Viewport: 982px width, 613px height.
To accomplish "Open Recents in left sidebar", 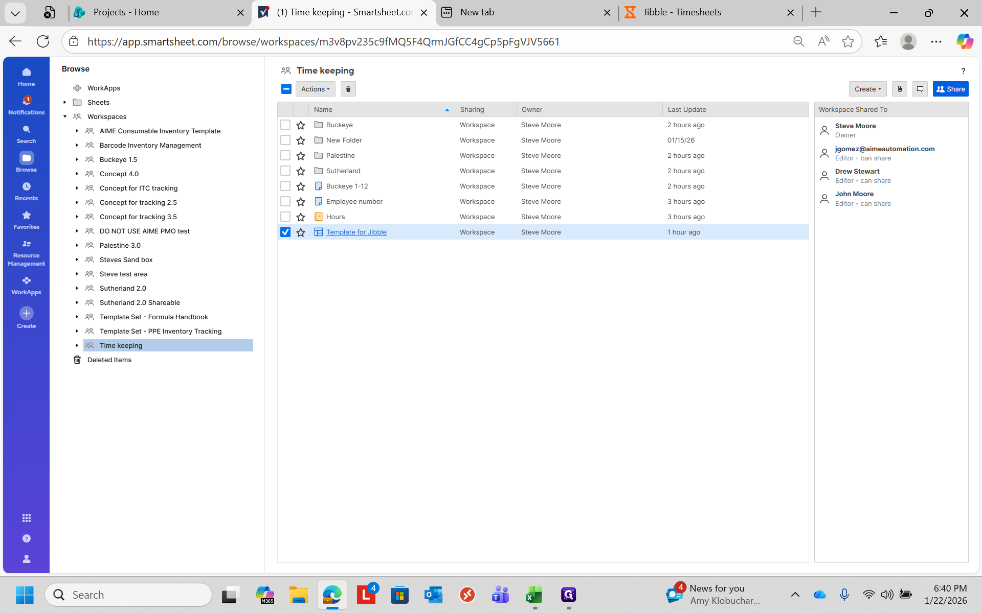I will 26,191.
